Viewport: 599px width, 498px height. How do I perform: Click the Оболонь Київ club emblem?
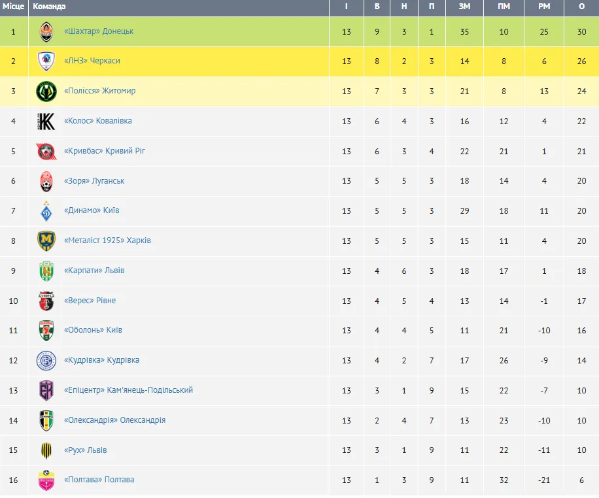(x=46, y=331)
